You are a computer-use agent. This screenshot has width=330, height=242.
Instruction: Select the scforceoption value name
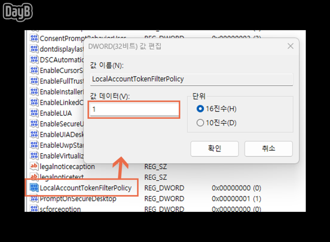(x=60, y=209)
